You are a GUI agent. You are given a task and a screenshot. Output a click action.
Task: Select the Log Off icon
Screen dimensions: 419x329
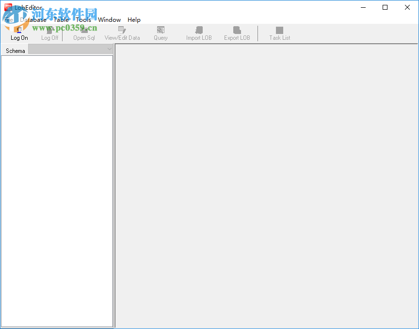tap(49, 33)
